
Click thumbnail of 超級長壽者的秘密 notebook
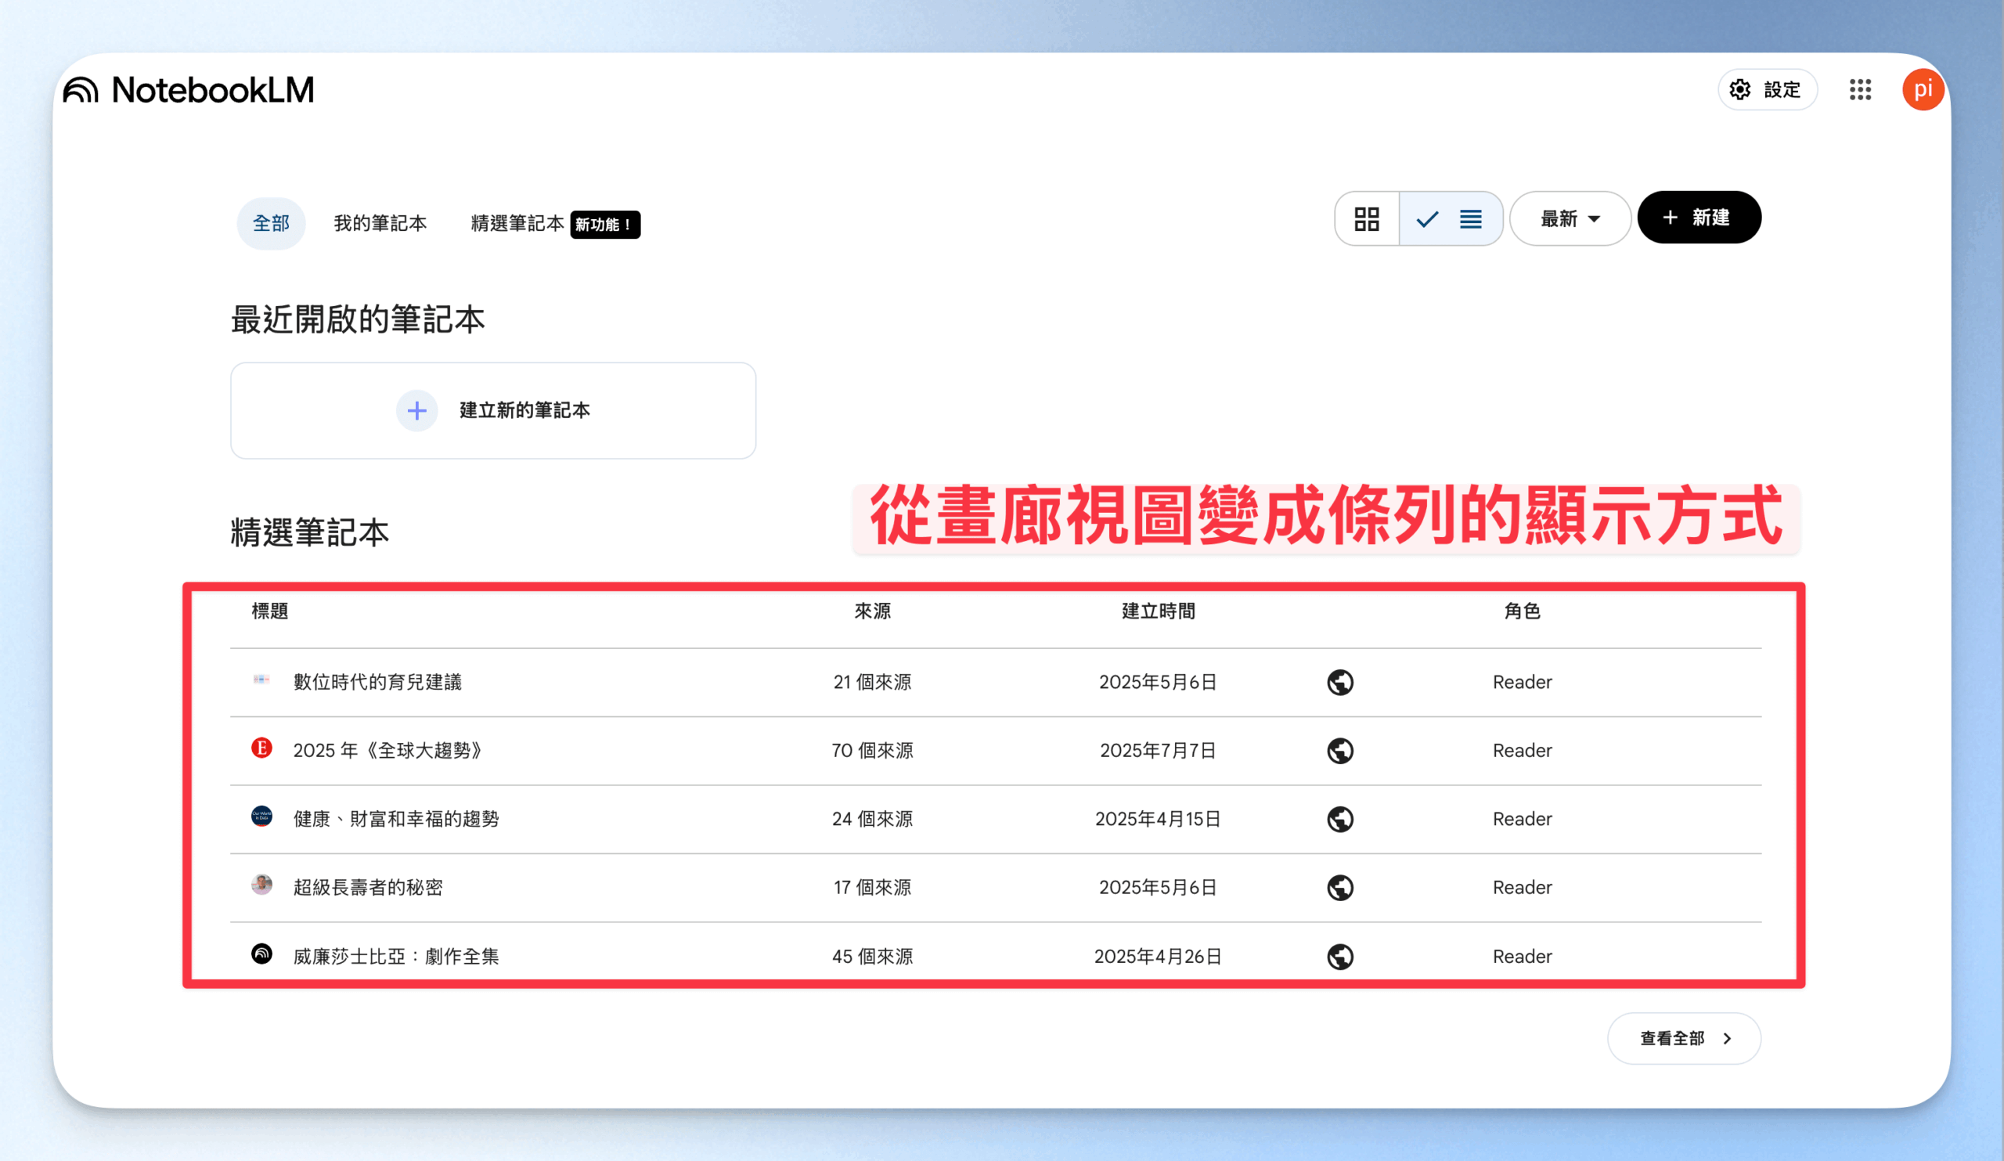point(261,885)
